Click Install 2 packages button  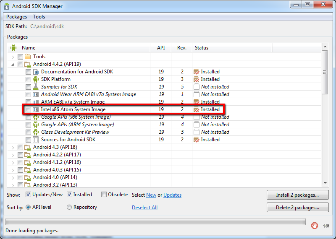297,195
